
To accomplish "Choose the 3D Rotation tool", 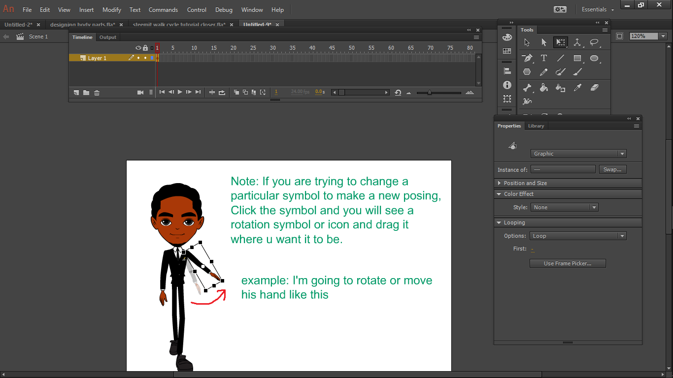I will click(x=577, y=43).
